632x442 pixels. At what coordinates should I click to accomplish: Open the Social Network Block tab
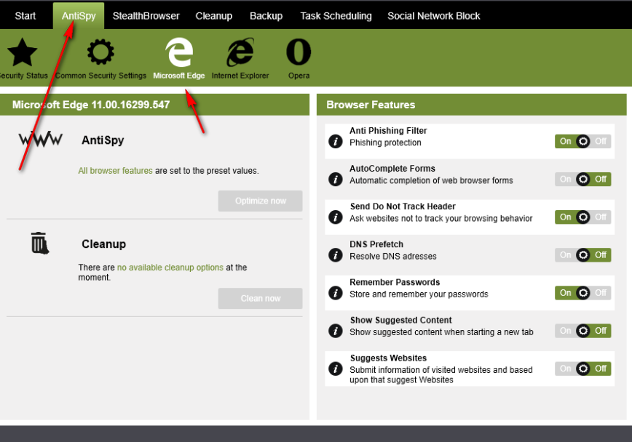click(x=434, y=16)
